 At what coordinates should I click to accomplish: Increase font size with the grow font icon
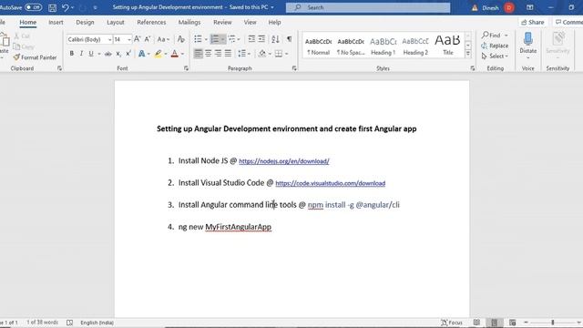137,39
